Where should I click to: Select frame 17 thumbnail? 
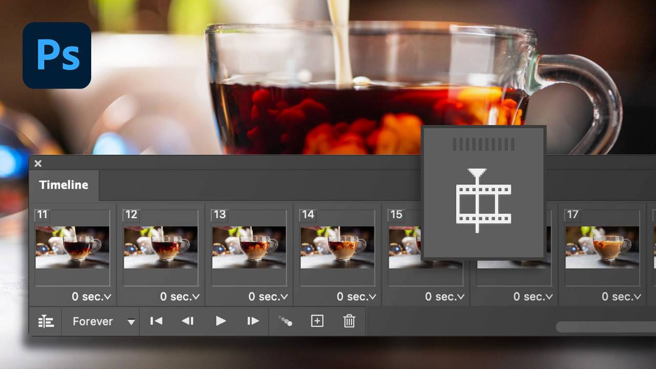[602, 247]
